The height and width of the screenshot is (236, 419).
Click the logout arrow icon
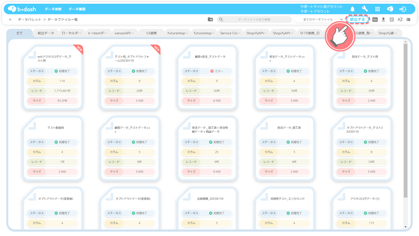(403, 9)
